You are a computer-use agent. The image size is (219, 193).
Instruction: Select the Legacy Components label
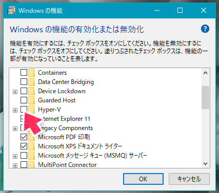click(65, 128)
